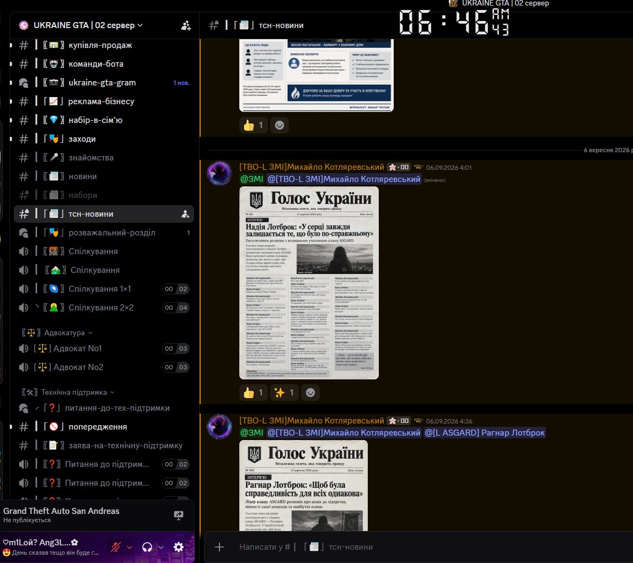Open microphone input options arrow
The width and height of the screenshot is (633, 563).
[x=130, y=547]
